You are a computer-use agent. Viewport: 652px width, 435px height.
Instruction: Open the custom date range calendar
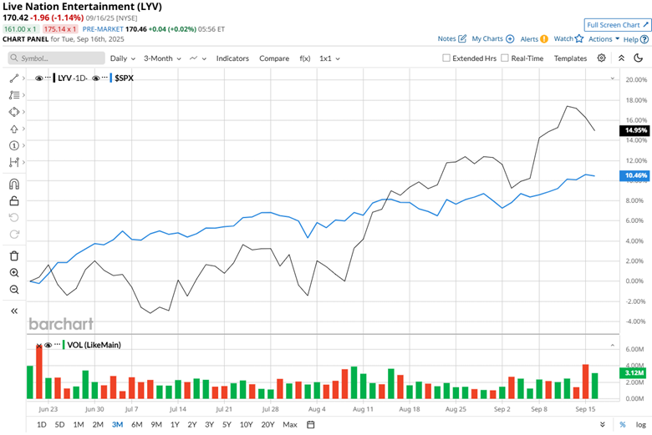click(311, 425)
